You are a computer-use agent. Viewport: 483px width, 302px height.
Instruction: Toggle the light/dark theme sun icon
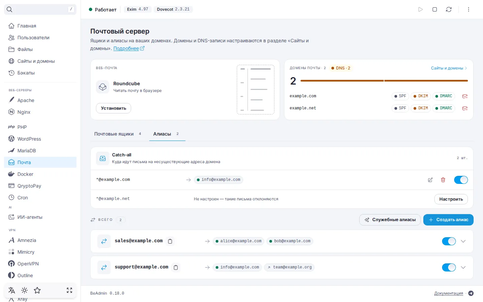click(x=24, y=290)
